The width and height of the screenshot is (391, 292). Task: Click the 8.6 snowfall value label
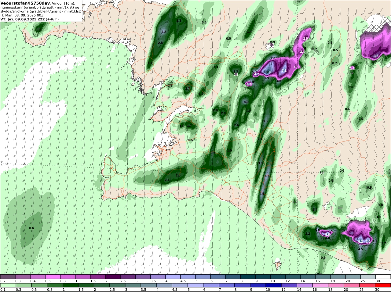point(269,72)
